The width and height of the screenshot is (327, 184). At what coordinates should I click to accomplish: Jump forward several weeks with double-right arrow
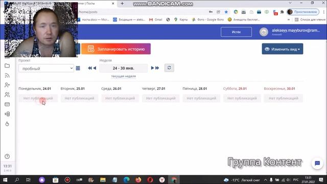click(x=157, y=68)
